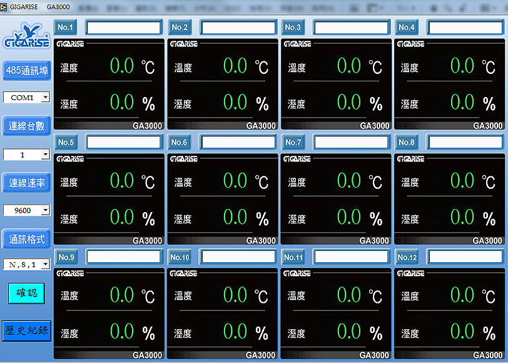
Task: Focus the name field beside No.6
Action: point(238,142)
